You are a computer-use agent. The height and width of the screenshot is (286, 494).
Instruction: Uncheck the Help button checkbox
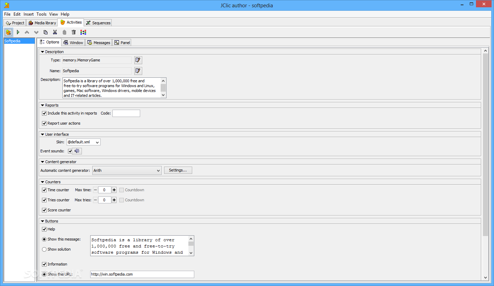coord(44,229)
